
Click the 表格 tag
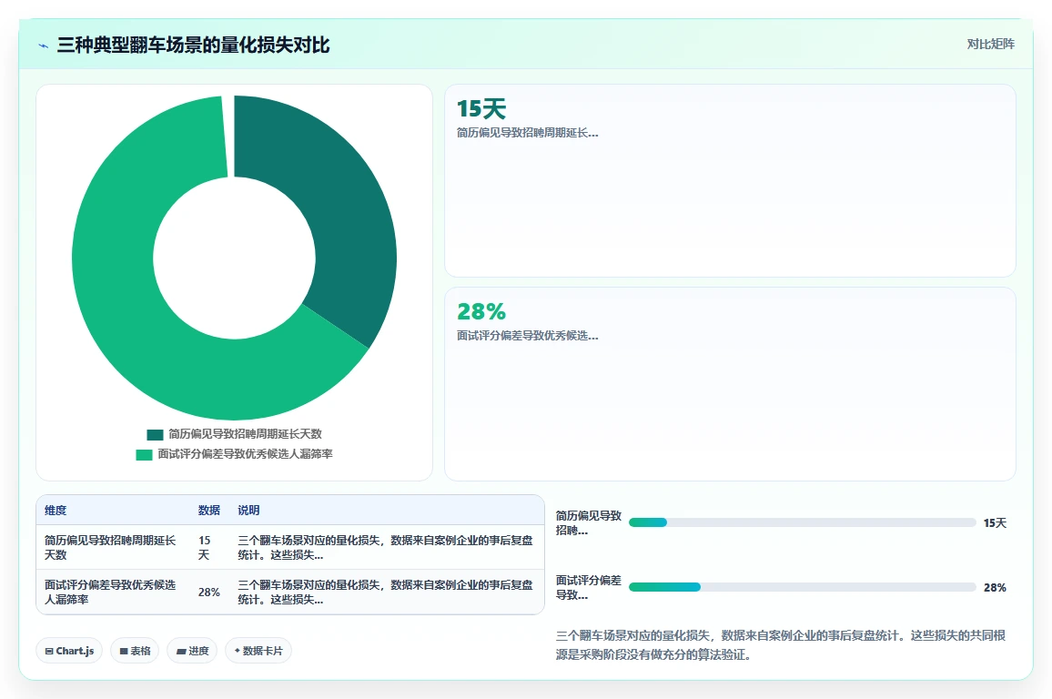[134, 651]
